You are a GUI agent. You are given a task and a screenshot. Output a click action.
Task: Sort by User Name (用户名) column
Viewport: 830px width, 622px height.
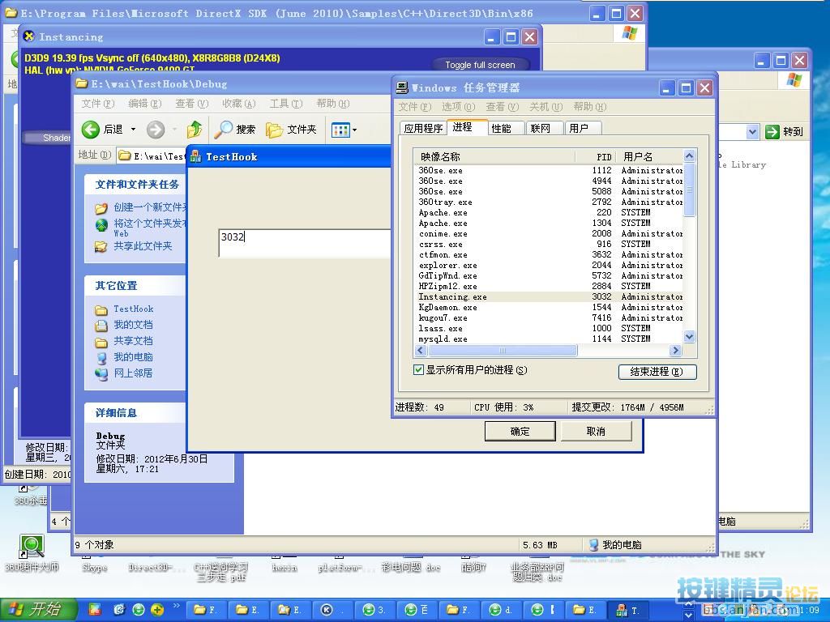pos(648,156)
